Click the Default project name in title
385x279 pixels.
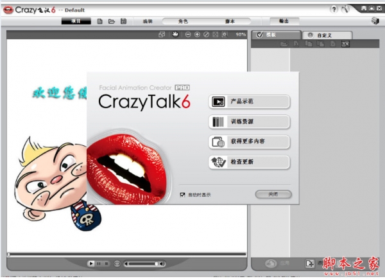pyautogui.click(x=74, y=10)
